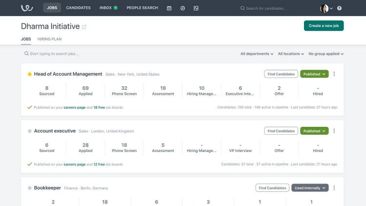The image size is (366, 206).
Task: Click the job search magnifier icon
Action: [x=26, y=54]
